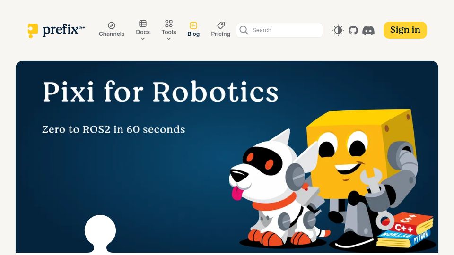Open the GitHub link icon
This screenshot has height=255, width=454.
pyautogui.click(x=353, y=30)
